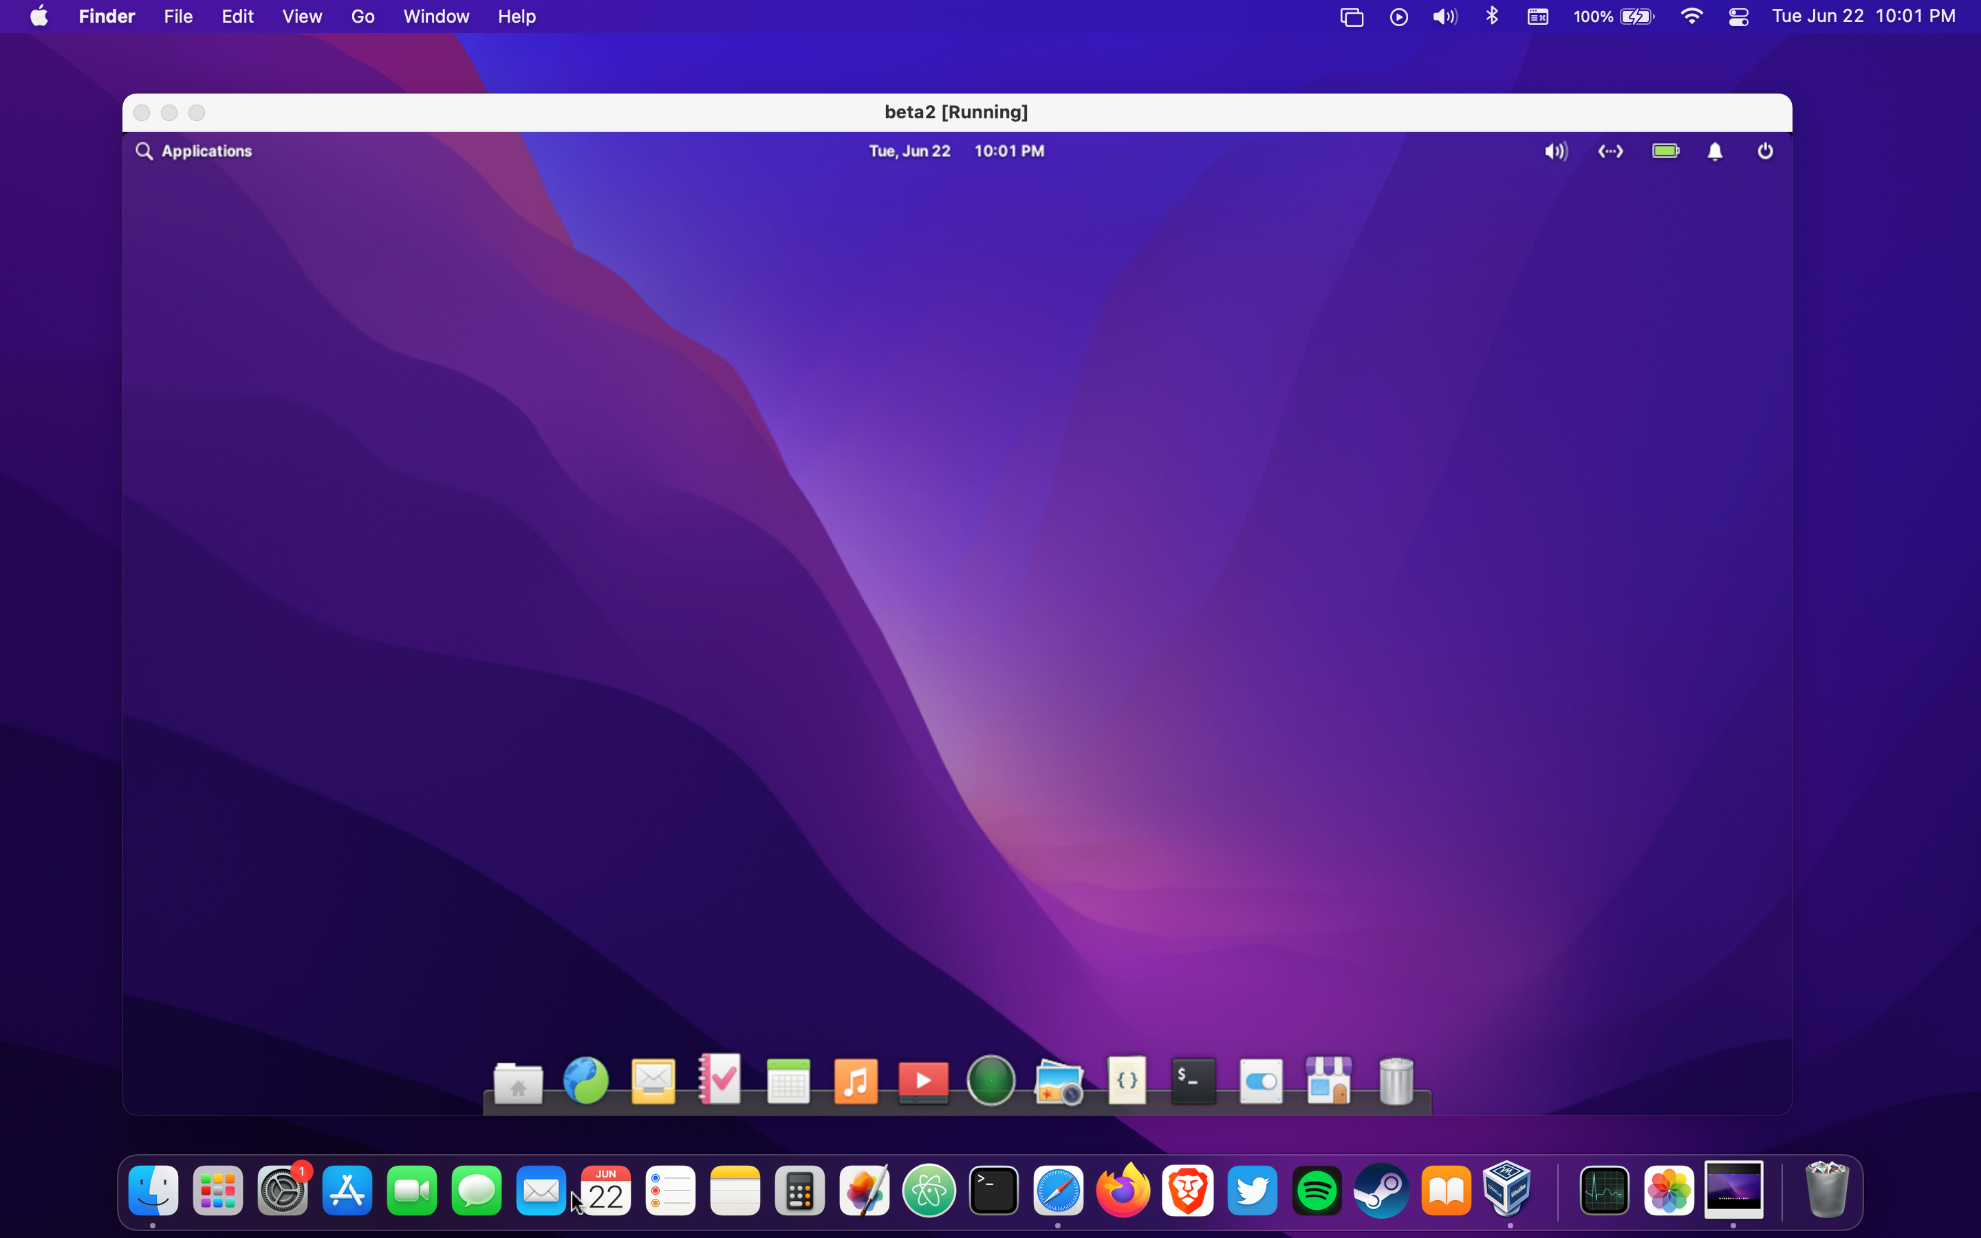Open the Window menu in the menu bar
Screen dimensions: 1981x1238
(435, 16)
